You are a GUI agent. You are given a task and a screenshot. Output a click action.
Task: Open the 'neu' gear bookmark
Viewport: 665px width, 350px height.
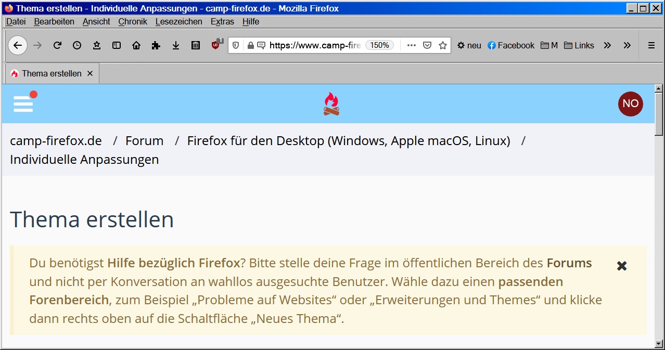point(469,45)
